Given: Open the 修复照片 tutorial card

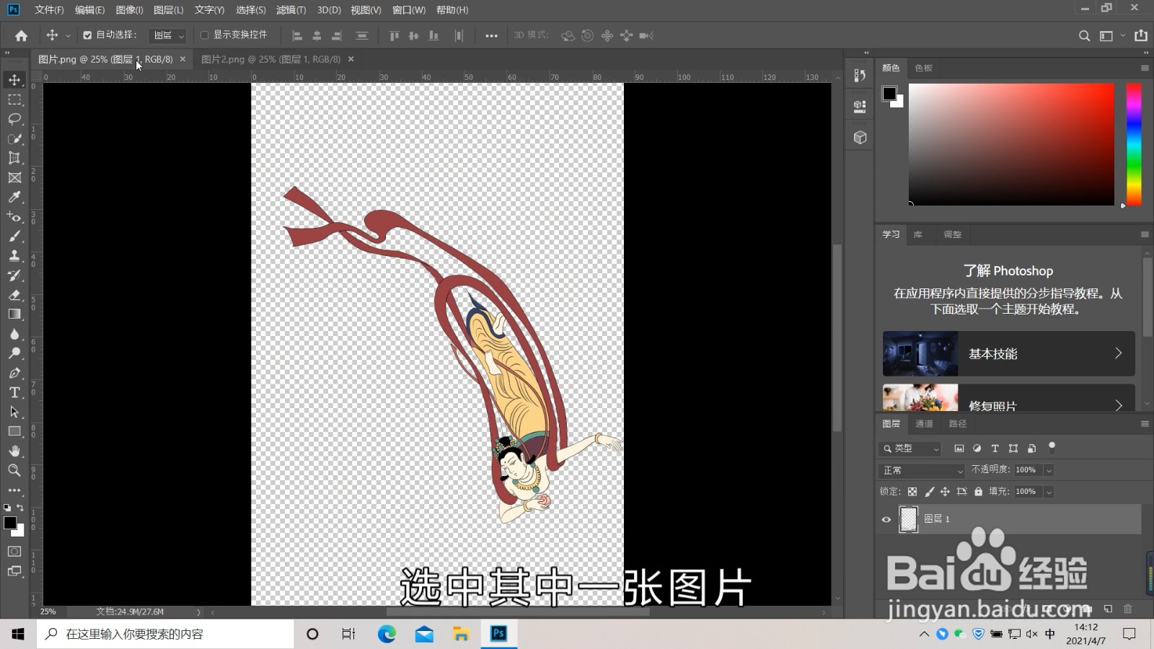Looking at the screenshot, I should coord(1008,398).
